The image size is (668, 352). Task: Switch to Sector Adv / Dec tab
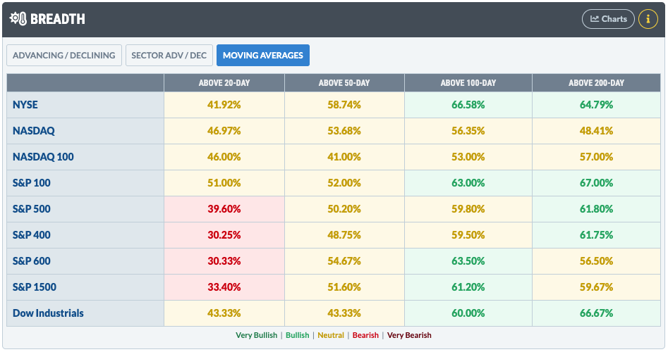click(169, 56)
